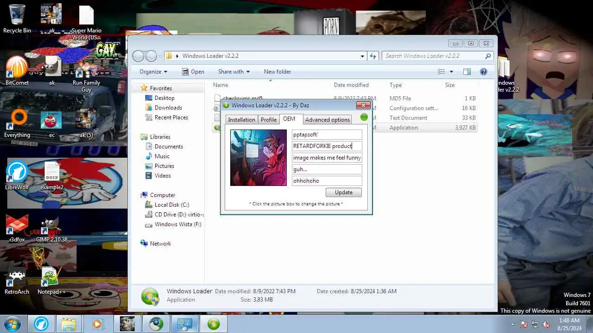The width and height of the screenshot is (593, 333).
Task: Click the pptapsoft text field
Action: 327,135
